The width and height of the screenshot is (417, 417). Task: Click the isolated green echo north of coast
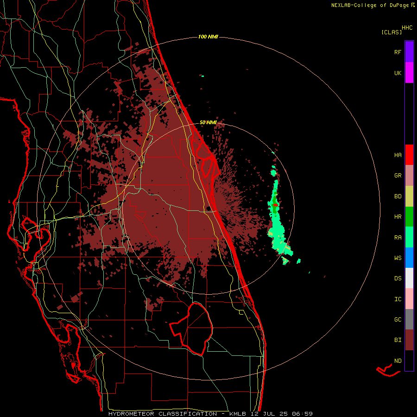pyautogui.click(x=202, y=76)
